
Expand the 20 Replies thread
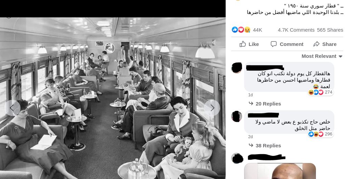click(x=265, y=104)
